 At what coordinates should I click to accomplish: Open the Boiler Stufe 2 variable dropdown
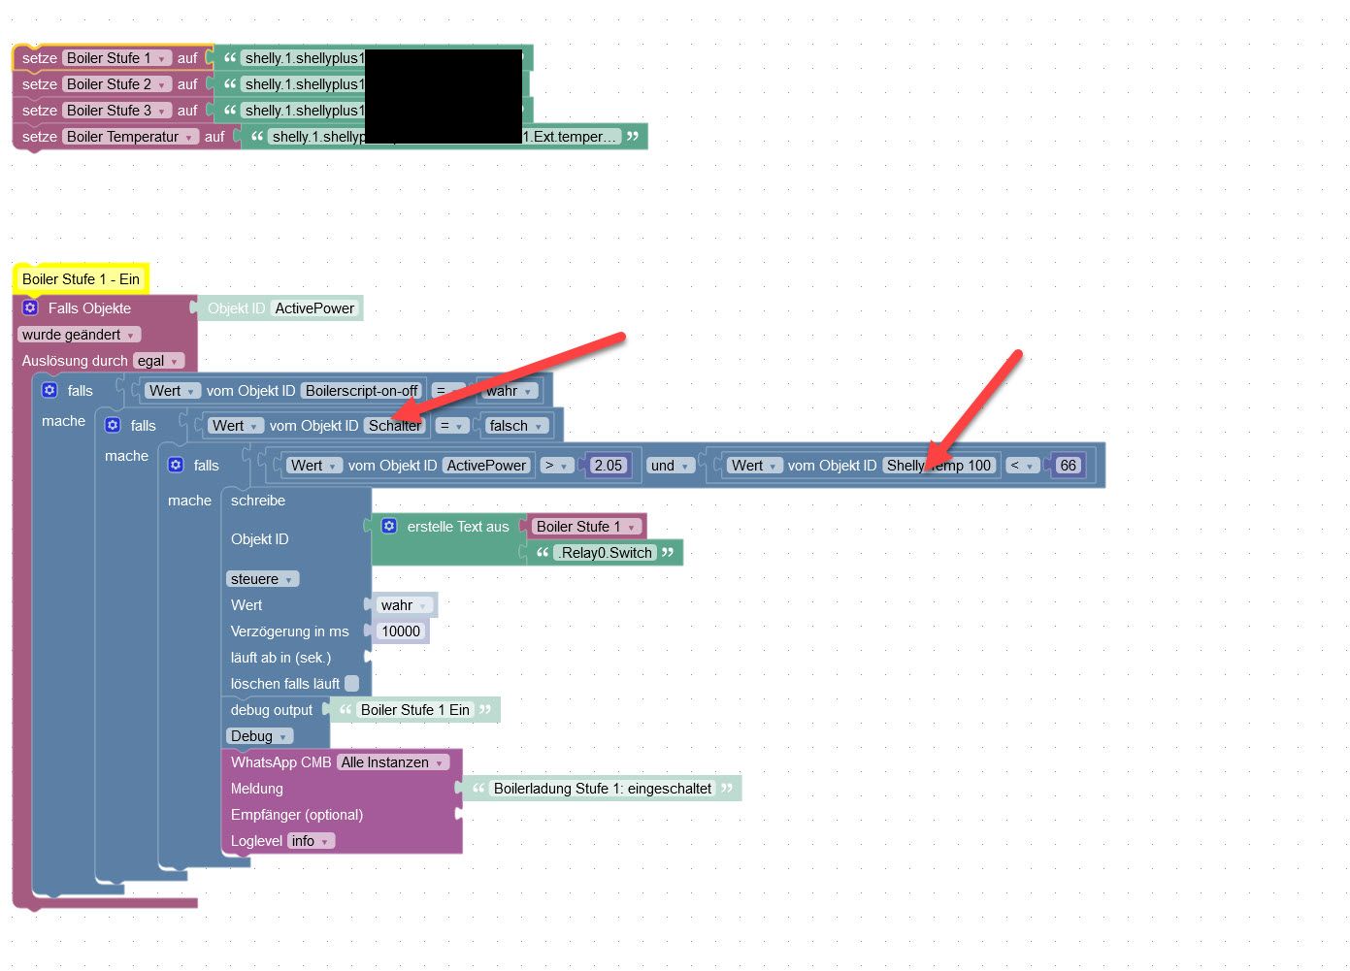click(117, 84)
